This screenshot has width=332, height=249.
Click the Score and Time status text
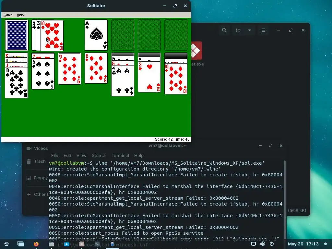[172, 139]
